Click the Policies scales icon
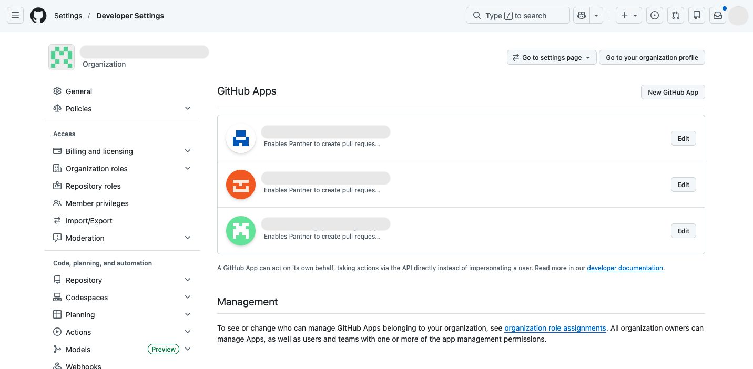The width and height of the screenshot is (753, 369). click(x=57, y=108)
